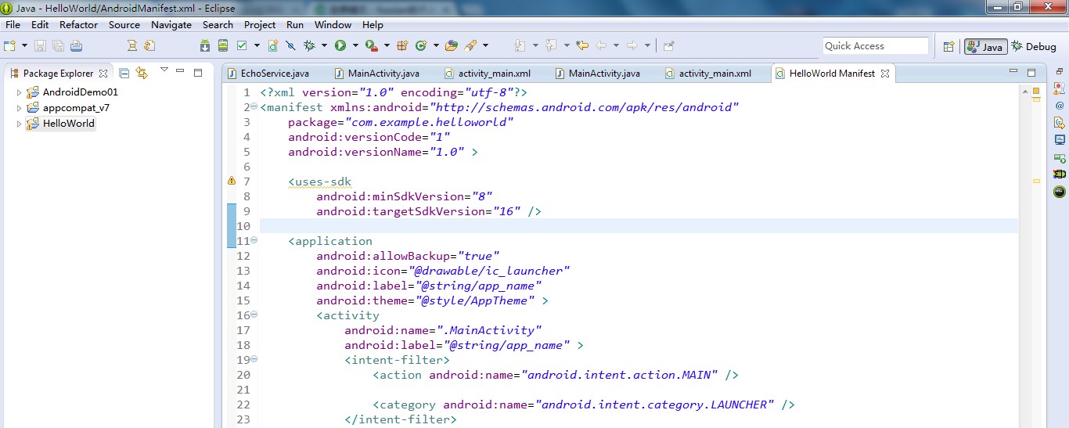The image size is (1069, 428).
Task: Collapse All in Package Explorer
Action: coord(124,73)
